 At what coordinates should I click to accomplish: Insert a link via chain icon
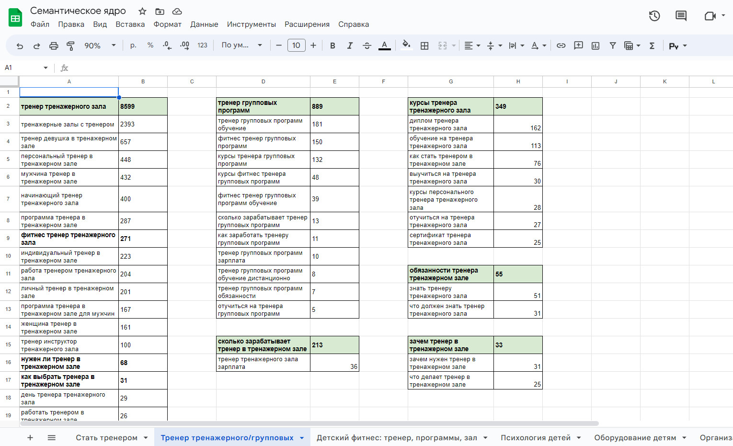[561, 46]
